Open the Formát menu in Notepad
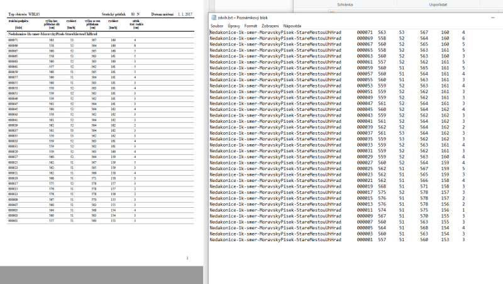The image size is (503, 284). point(250,26)
